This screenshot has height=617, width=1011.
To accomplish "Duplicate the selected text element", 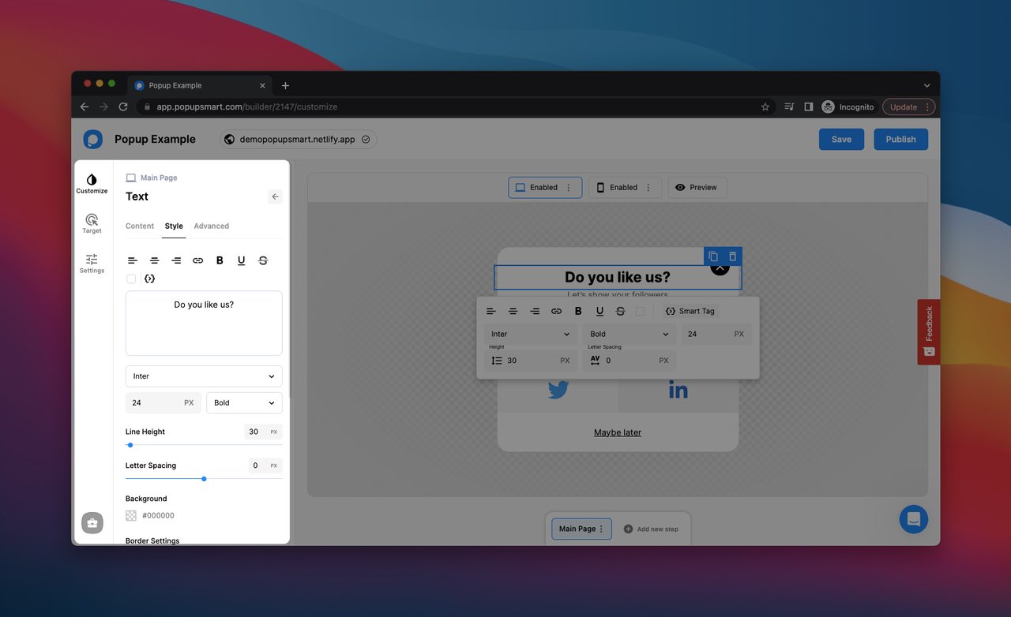I will (x=712, y=256).
